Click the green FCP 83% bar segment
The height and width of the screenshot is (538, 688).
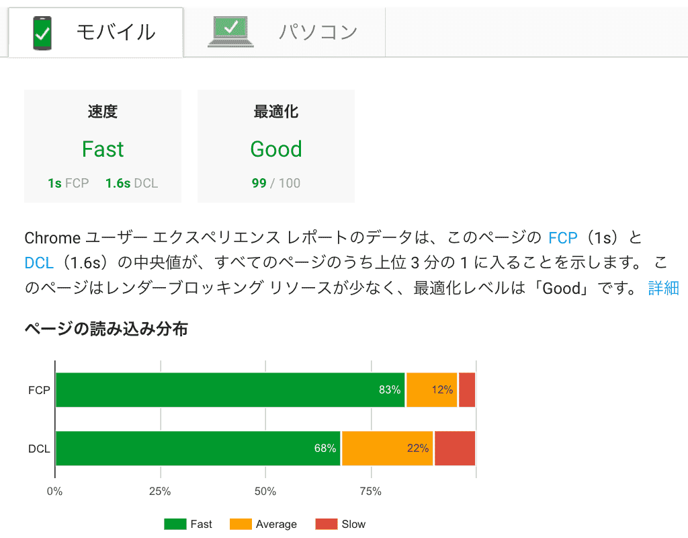click(230, 390)
